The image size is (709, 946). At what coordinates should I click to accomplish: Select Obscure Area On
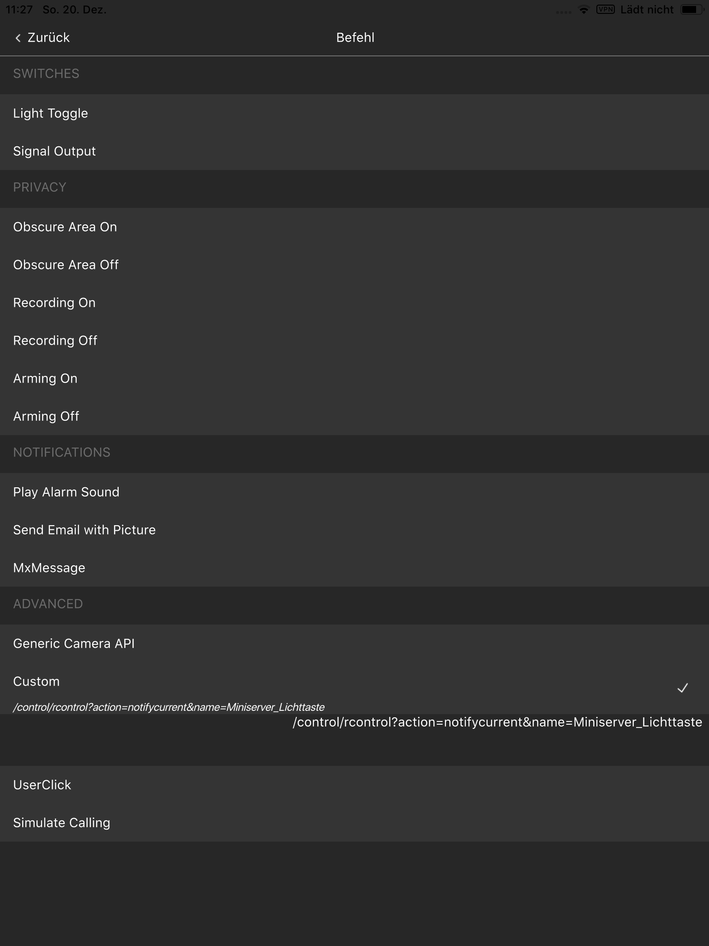pos(65,227)
